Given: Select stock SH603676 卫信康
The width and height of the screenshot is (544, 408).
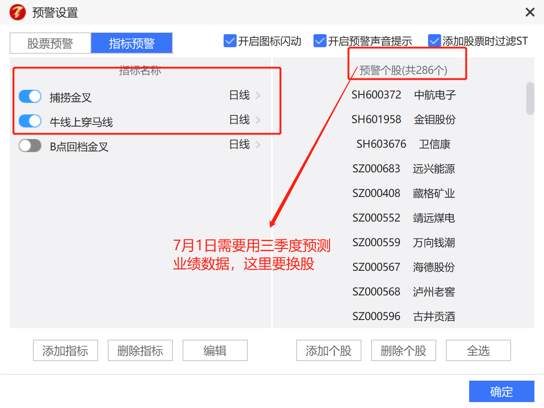Looking at the screenshot, I should pyautogui.click(x=403, y=144).
